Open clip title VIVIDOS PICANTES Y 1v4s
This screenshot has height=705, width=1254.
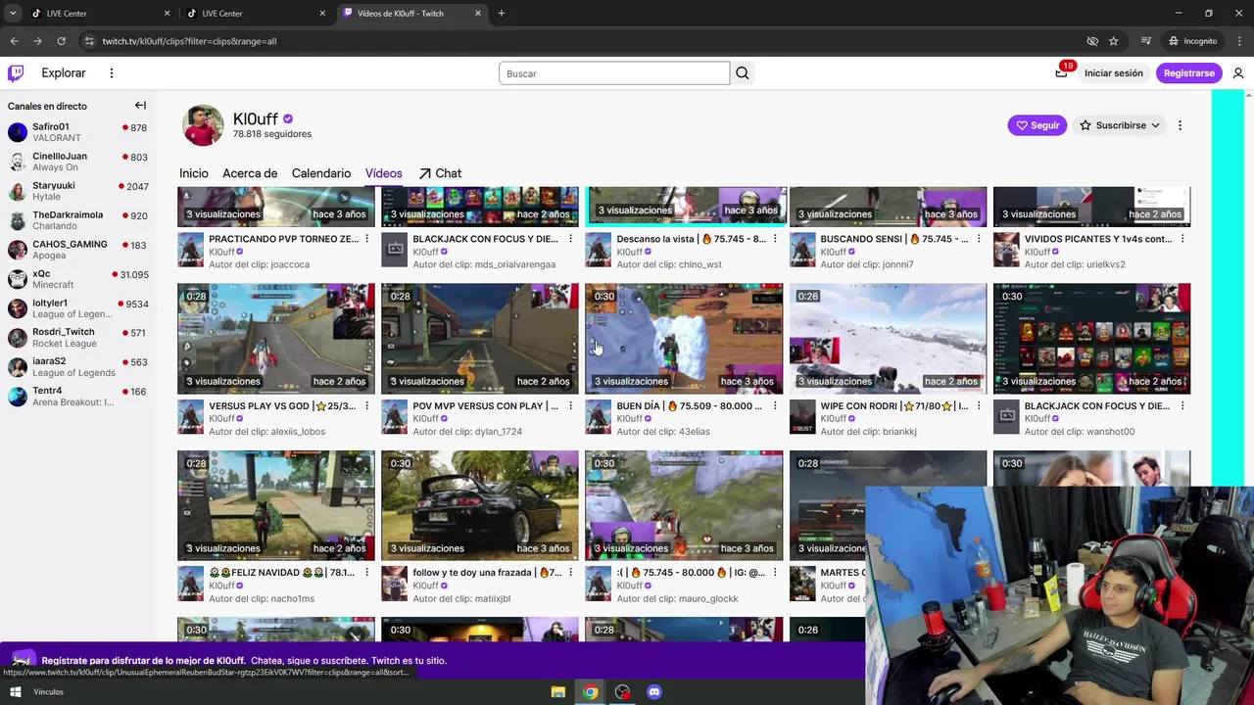tap(1098, 239)
